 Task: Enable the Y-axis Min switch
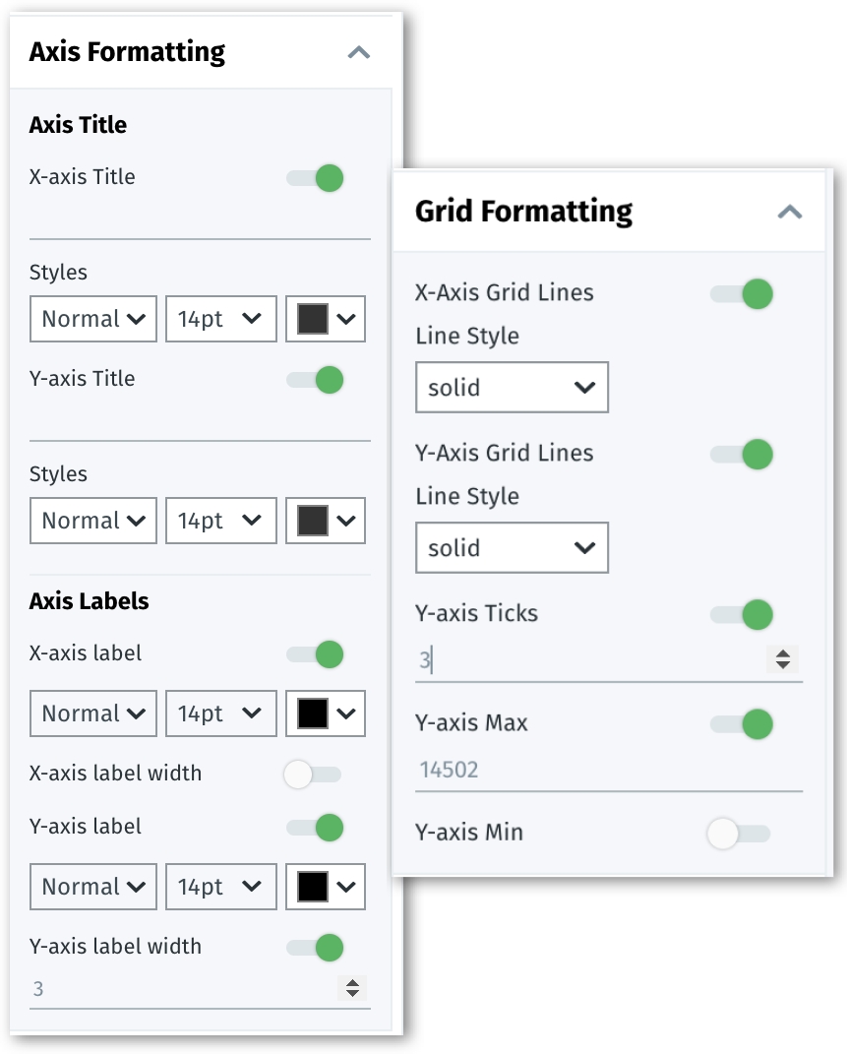pyautogui.click(x=737, y=834)
